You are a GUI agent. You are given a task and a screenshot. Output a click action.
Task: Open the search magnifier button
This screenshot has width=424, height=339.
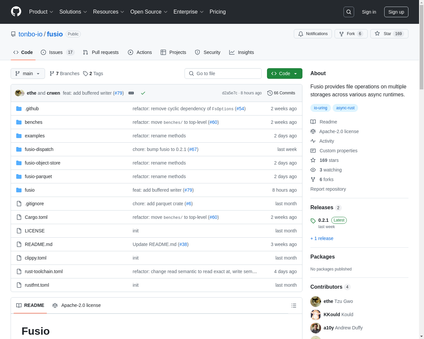pos(349,12)
